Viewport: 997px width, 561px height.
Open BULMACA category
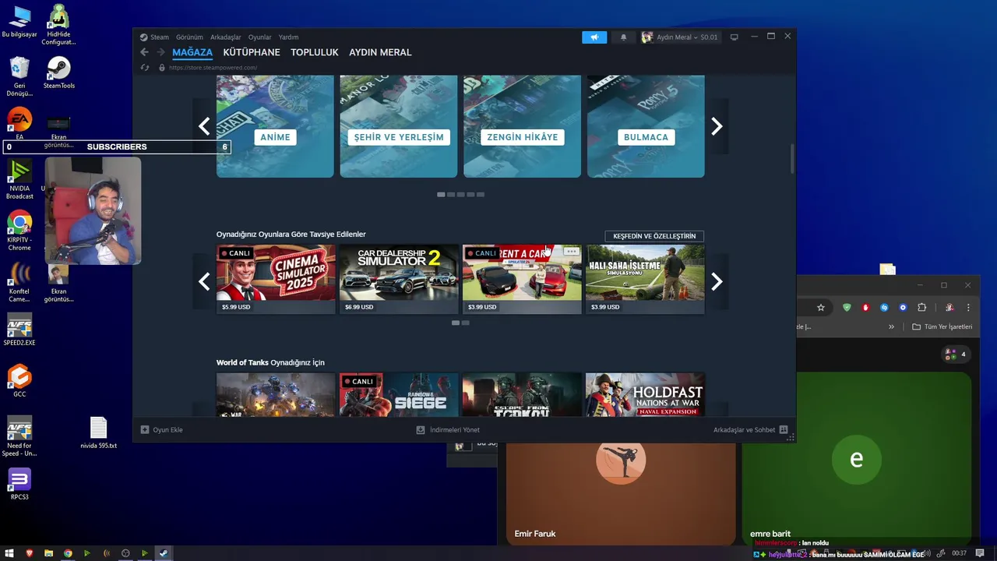pos(646,126)
